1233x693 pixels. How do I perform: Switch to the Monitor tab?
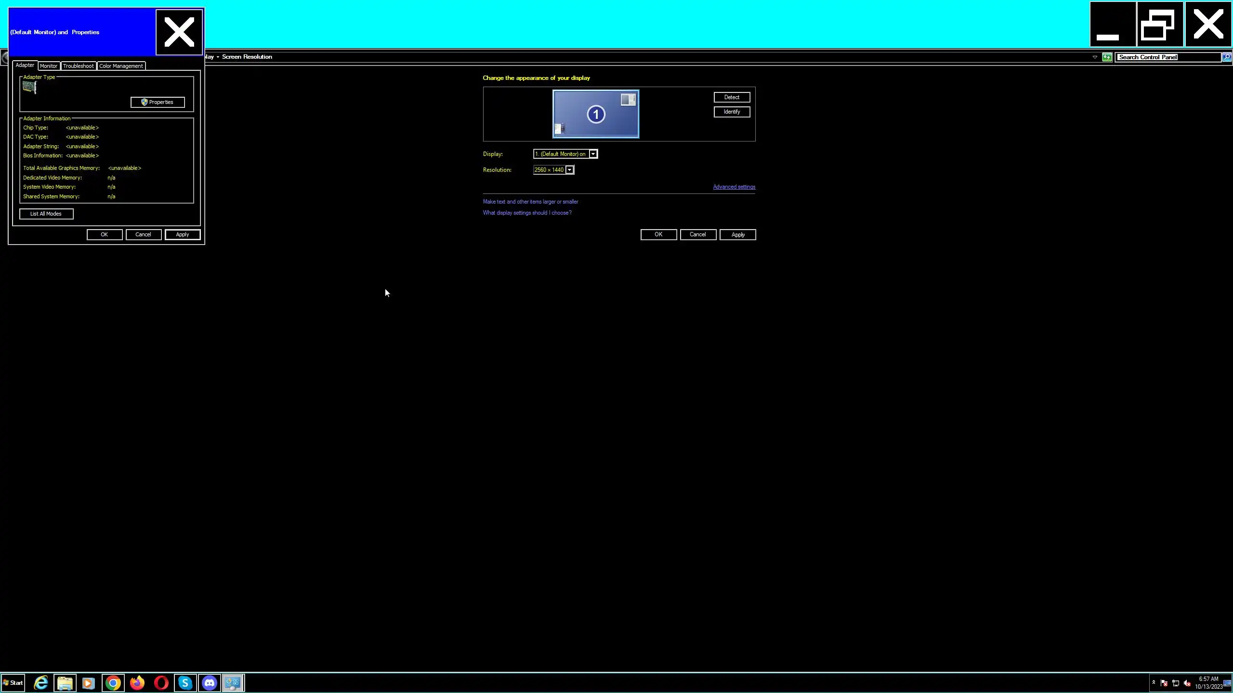pos(49,66)
